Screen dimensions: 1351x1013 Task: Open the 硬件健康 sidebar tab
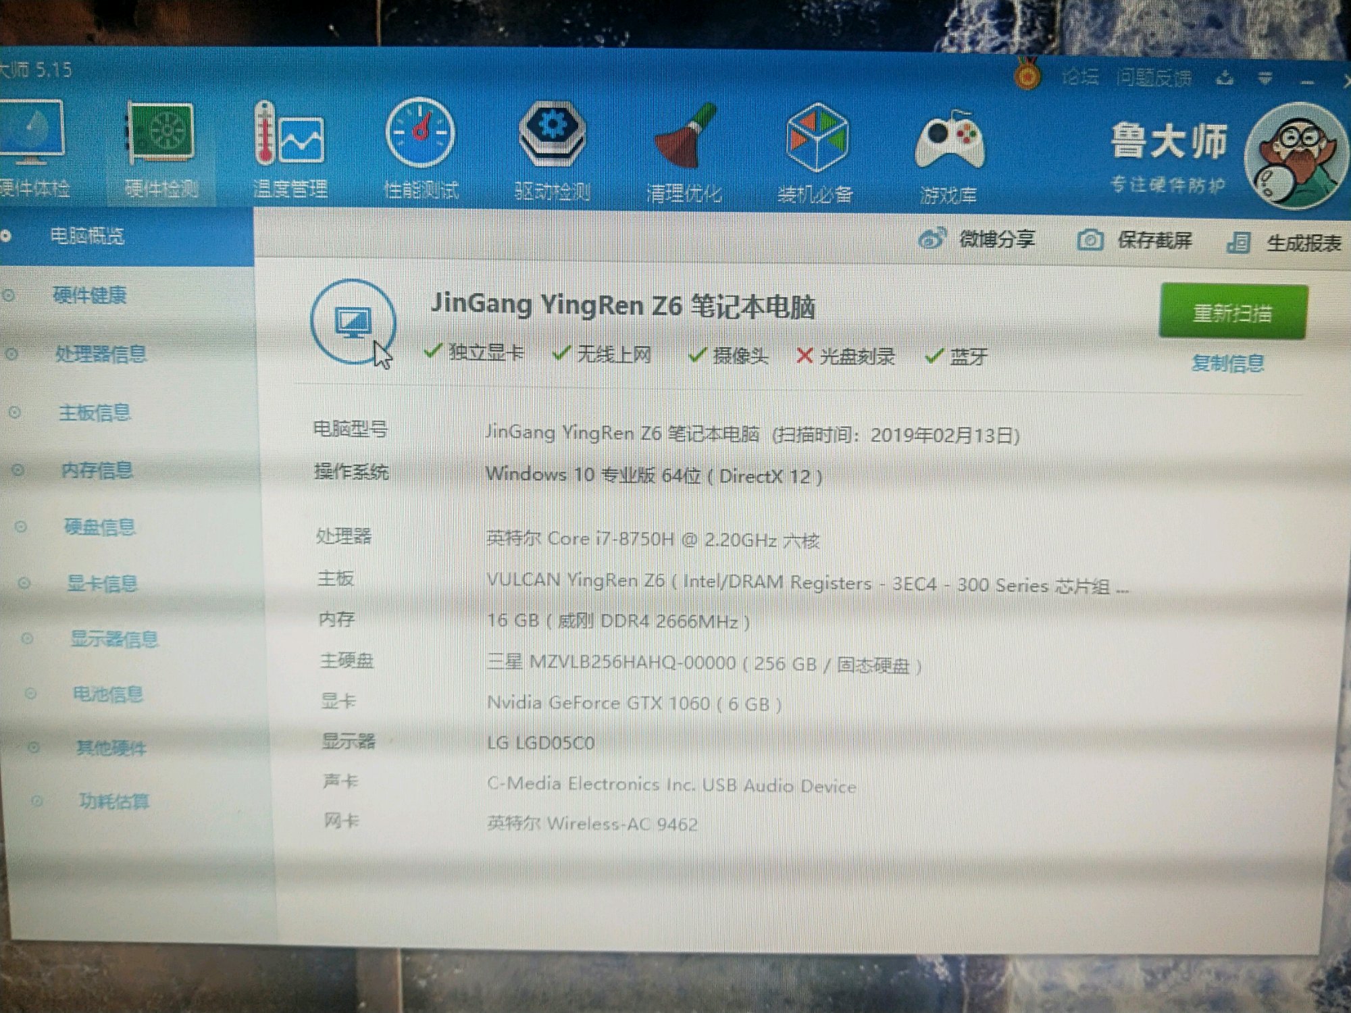(90, 295)
